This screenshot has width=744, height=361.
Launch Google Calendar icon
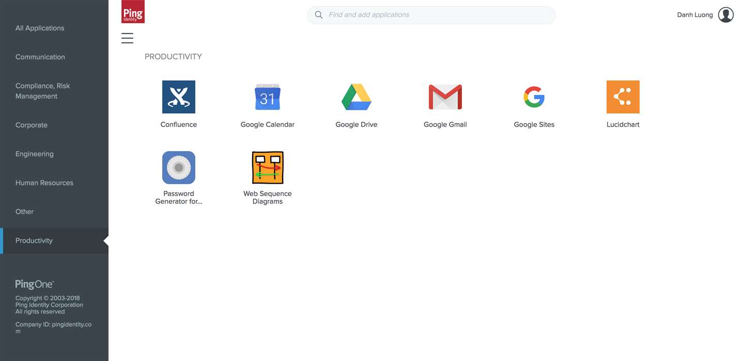coord(268,97)
